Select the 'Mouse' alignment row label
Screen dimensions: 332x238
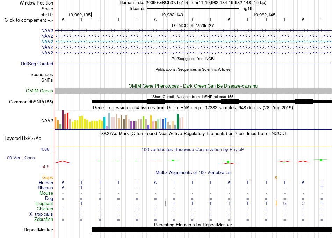[x=46, y=193]
